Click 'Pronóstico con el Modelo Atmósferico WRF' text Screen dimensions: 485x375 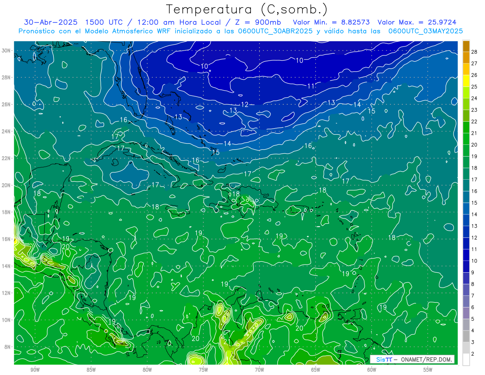coord(95,31)
